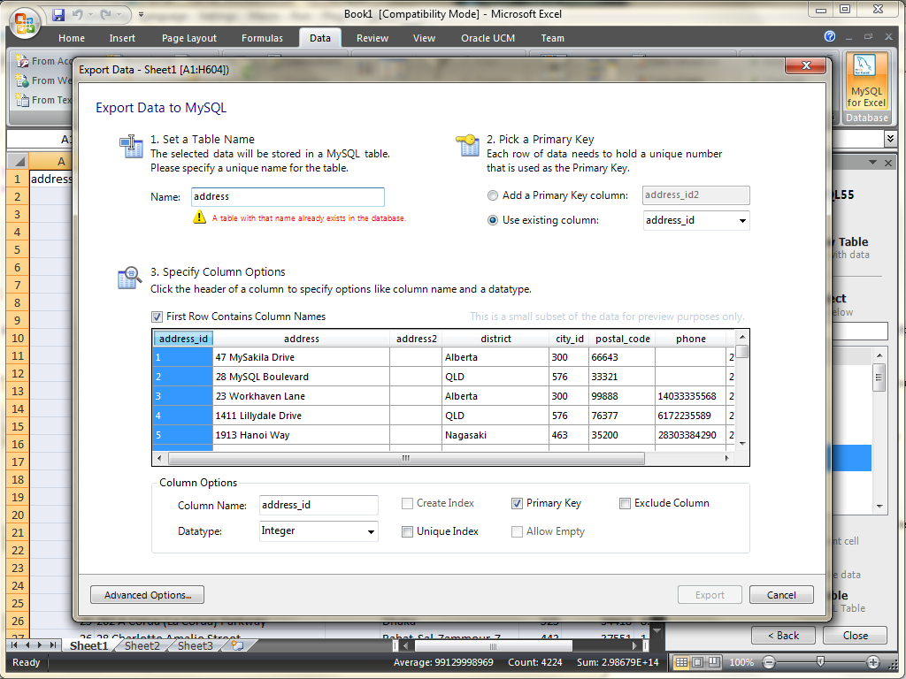Expand the Datatype Integer dropdown
Viewport: 906px width, 679px height.
(370, 531)
